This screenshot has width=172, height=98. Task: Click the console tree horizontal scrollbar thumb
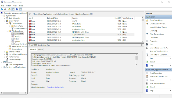coord(11,93)
